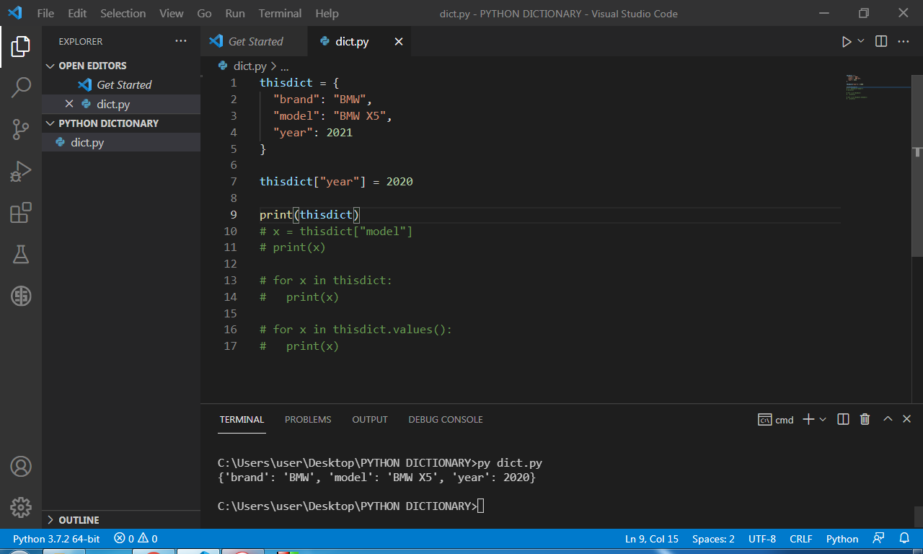Collapse the PYTHON DICTIONARY folder section
The image size is (923, 554).
(x=121, y=123)
